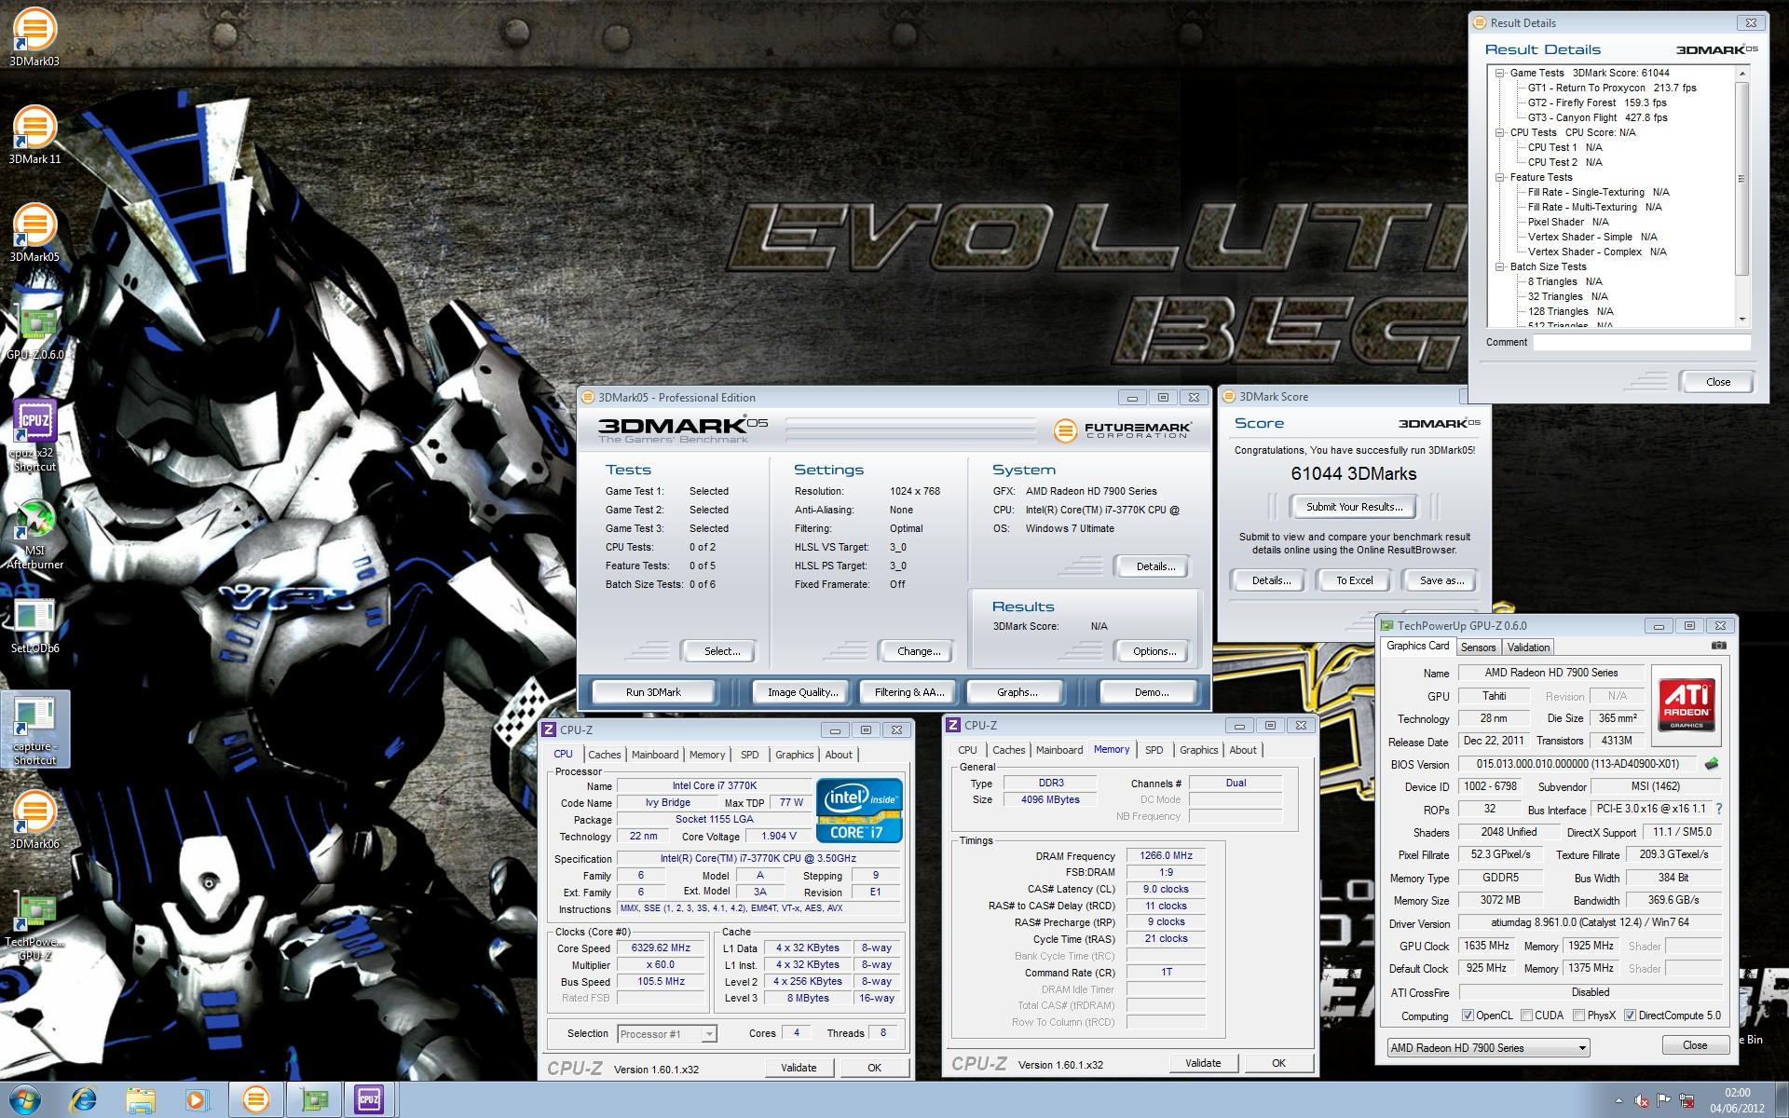
Task: Open the GPU-Z.0.6.0 desktop icon
Action: point(35,331)
